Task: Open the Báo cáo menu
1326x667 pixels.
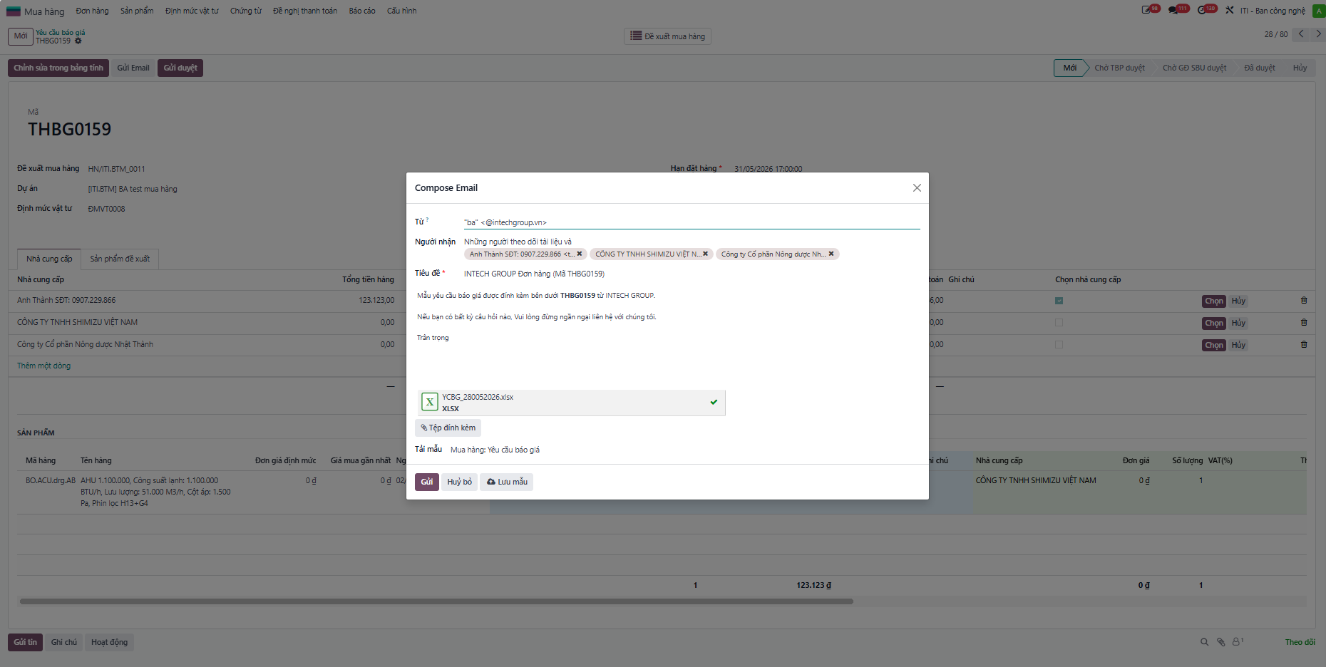Action: 362,11
